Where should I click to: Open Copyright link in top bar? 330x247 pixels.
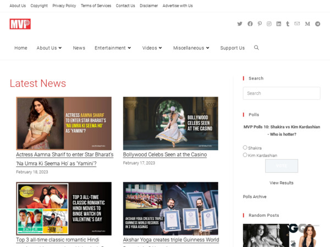click(x=39, y=5)
